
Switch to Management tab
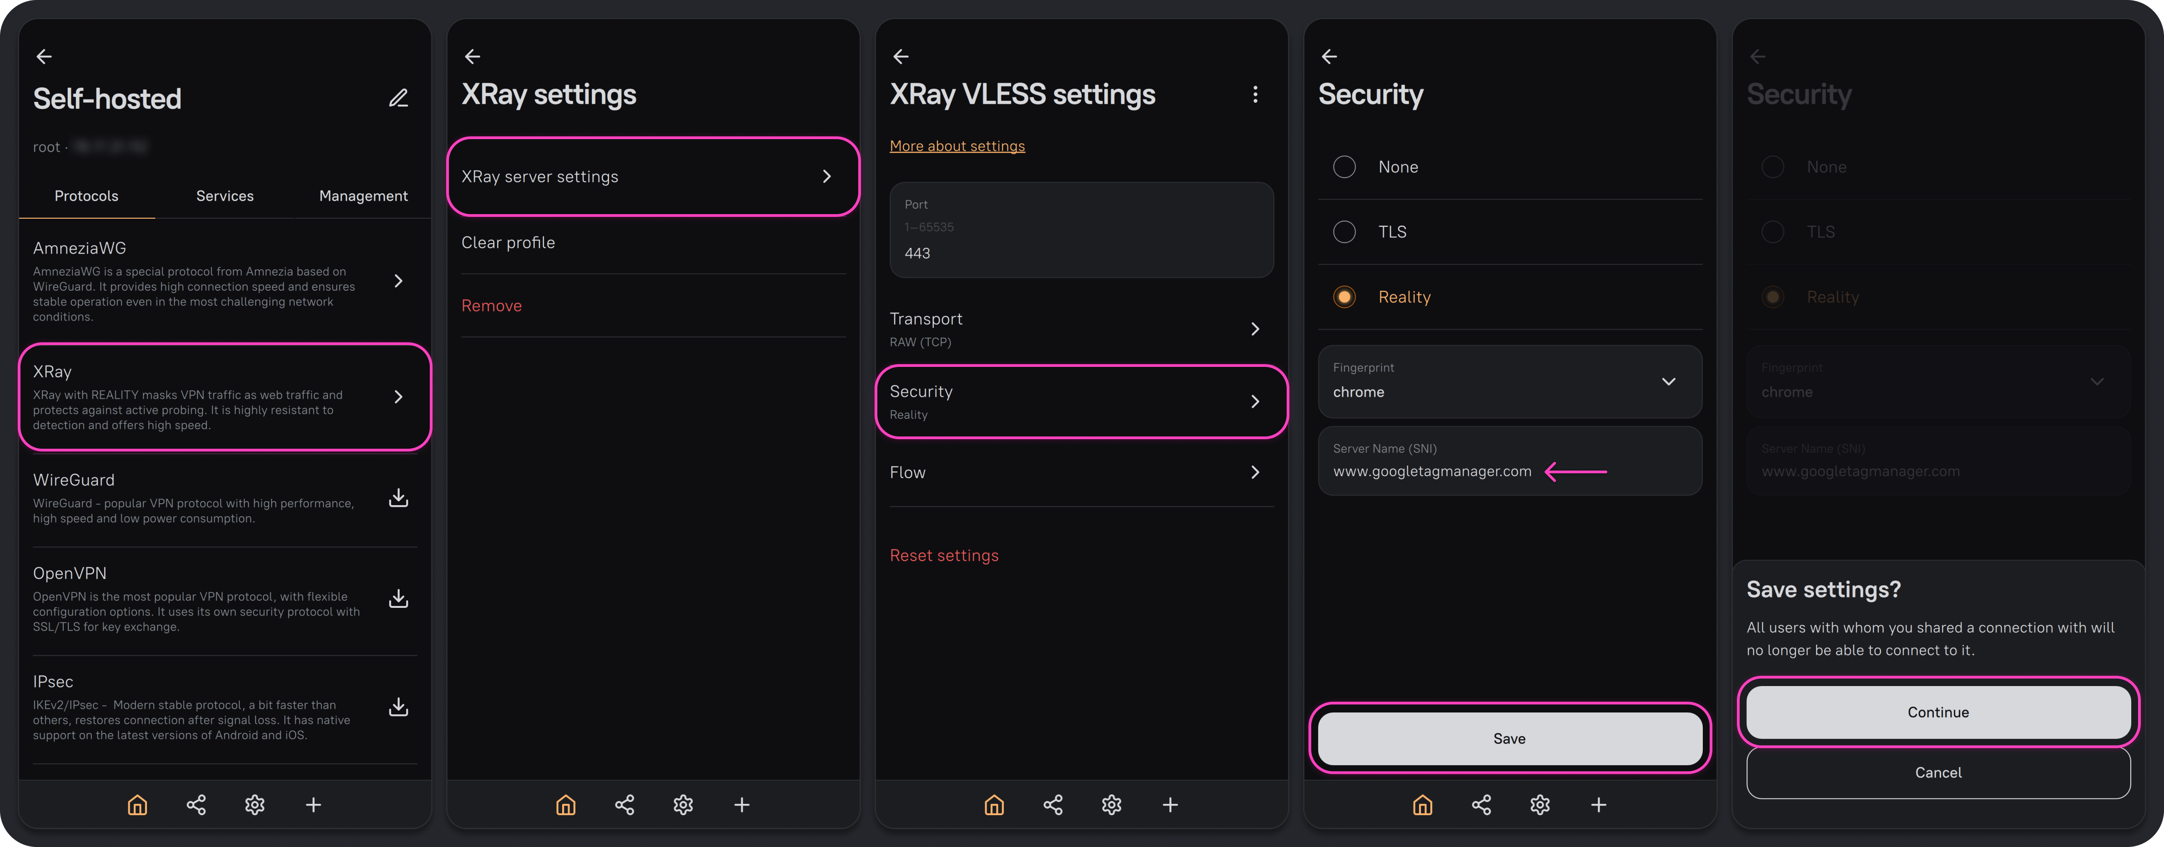363,195
